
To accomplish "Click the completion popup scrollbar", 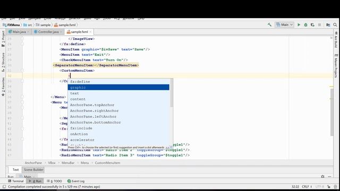I will (x=172, y=93).
